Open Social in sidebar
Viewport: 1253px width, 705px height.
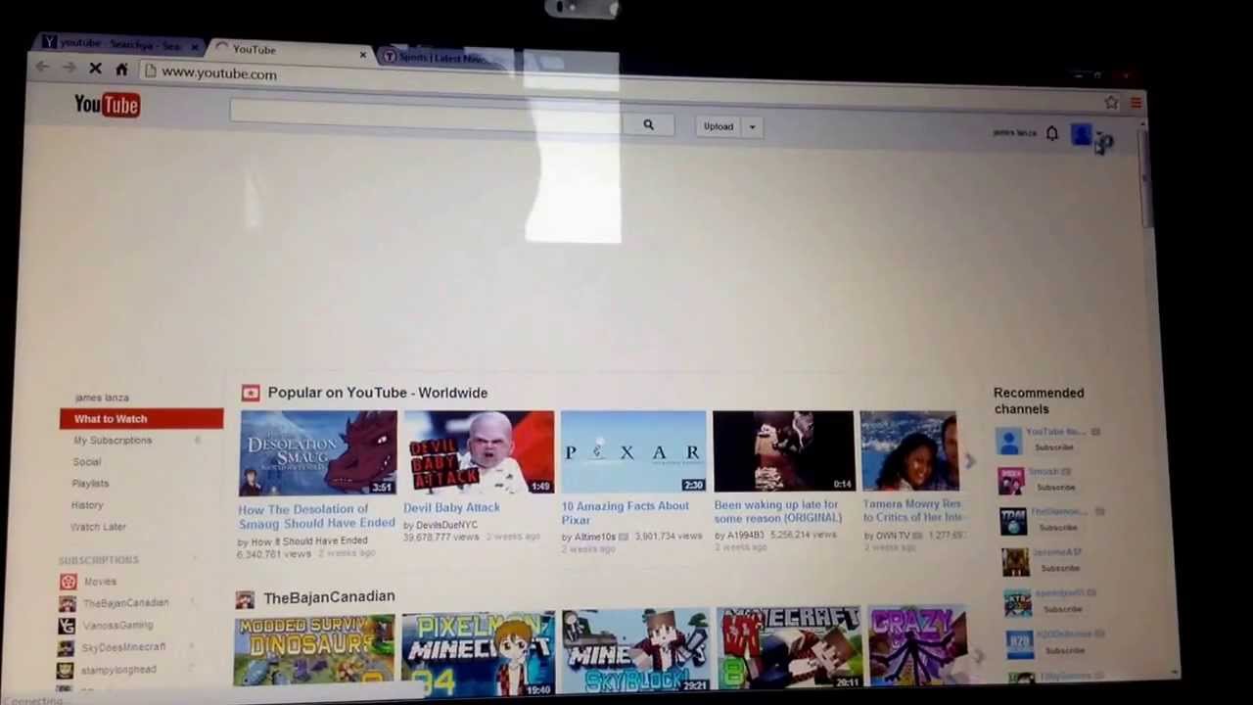tap(86, 462)
